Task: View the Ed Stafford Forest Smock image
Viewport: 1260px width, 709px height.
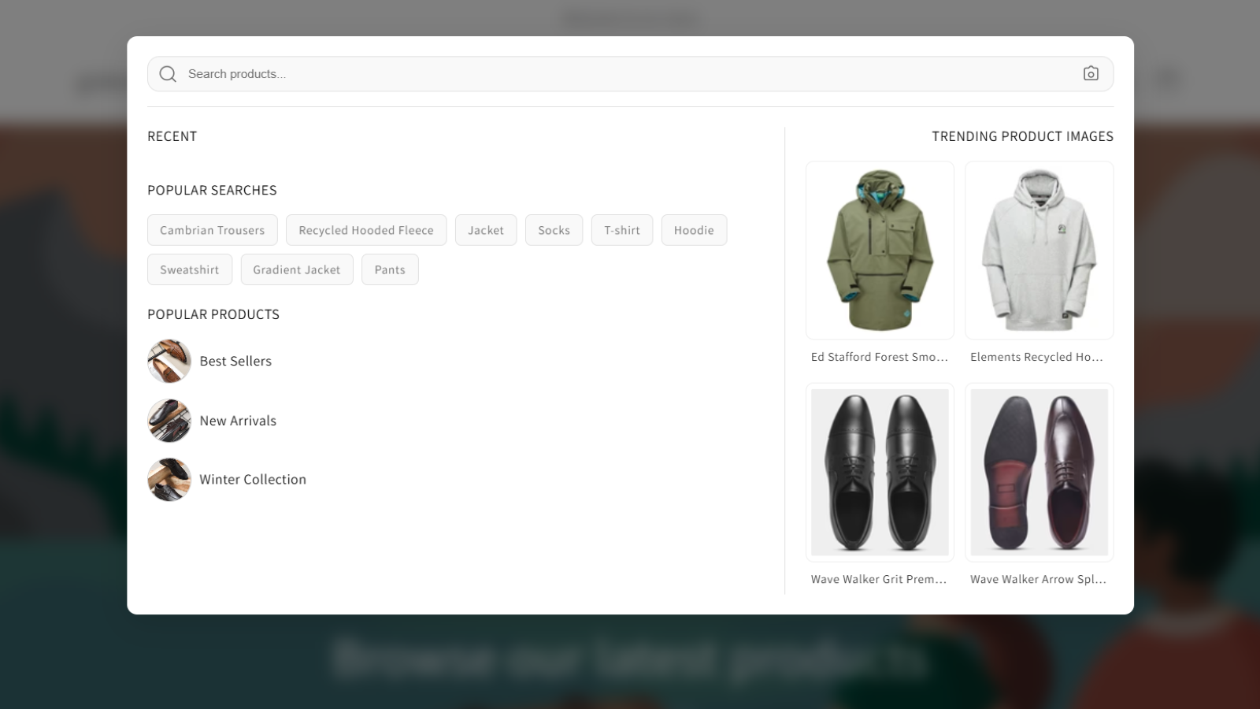Action: (880, 251)
